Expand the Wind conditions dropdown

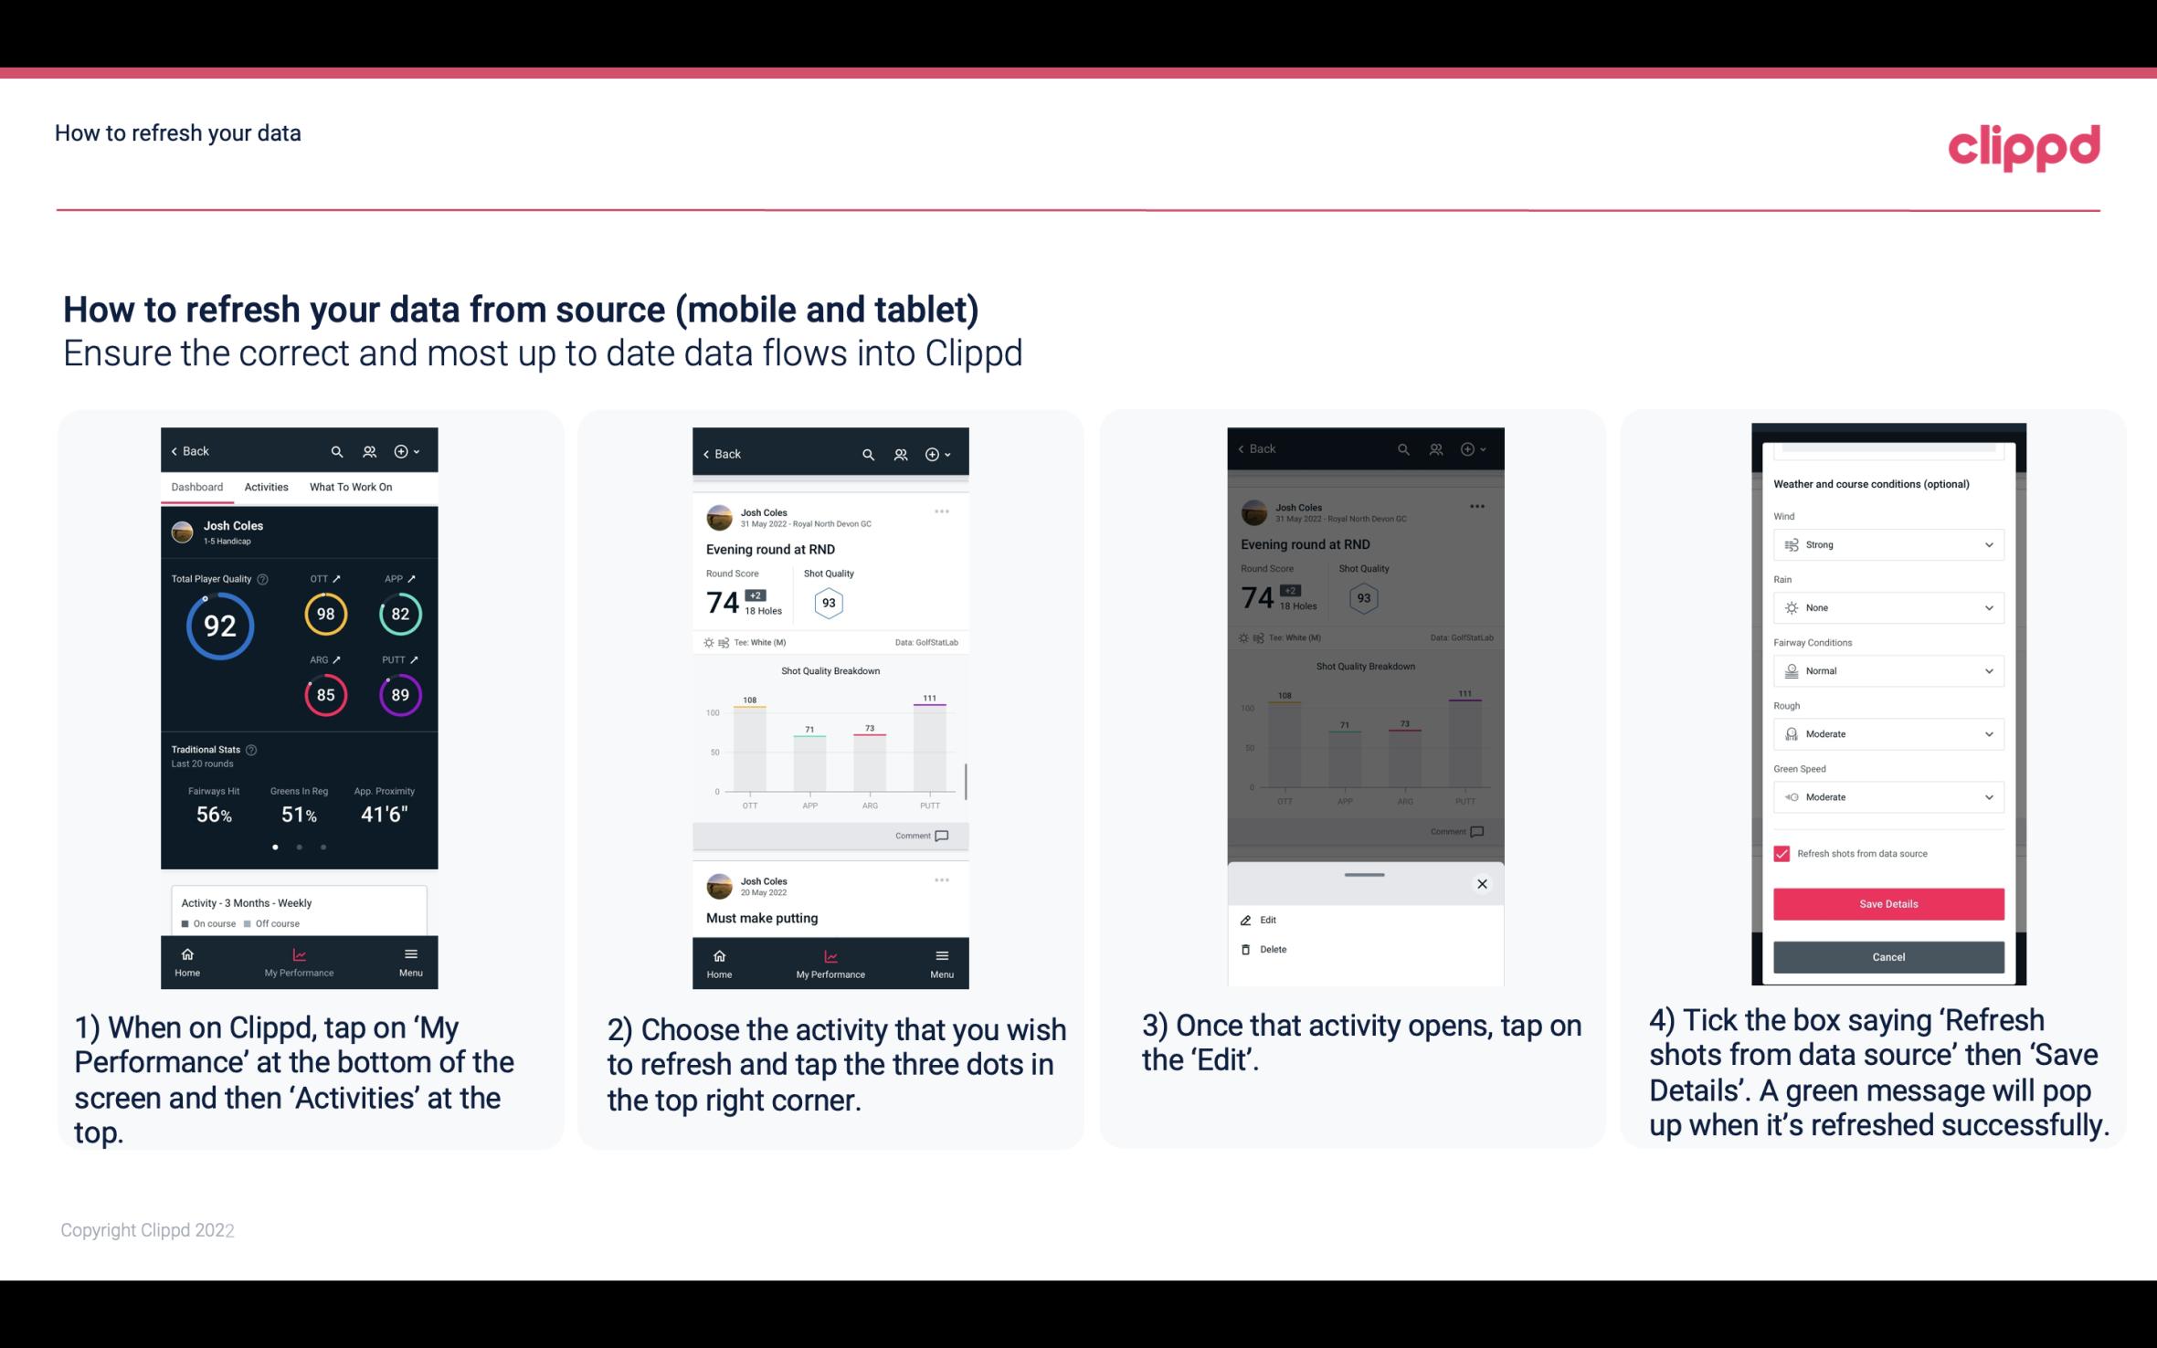coord(1886,543)
